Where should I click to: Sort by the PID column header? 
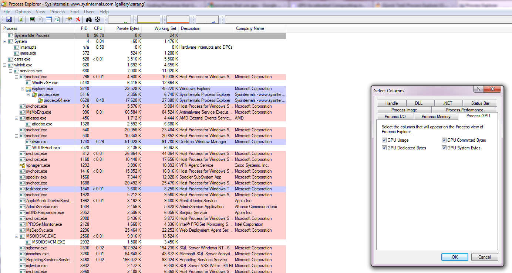pos(82,28)
